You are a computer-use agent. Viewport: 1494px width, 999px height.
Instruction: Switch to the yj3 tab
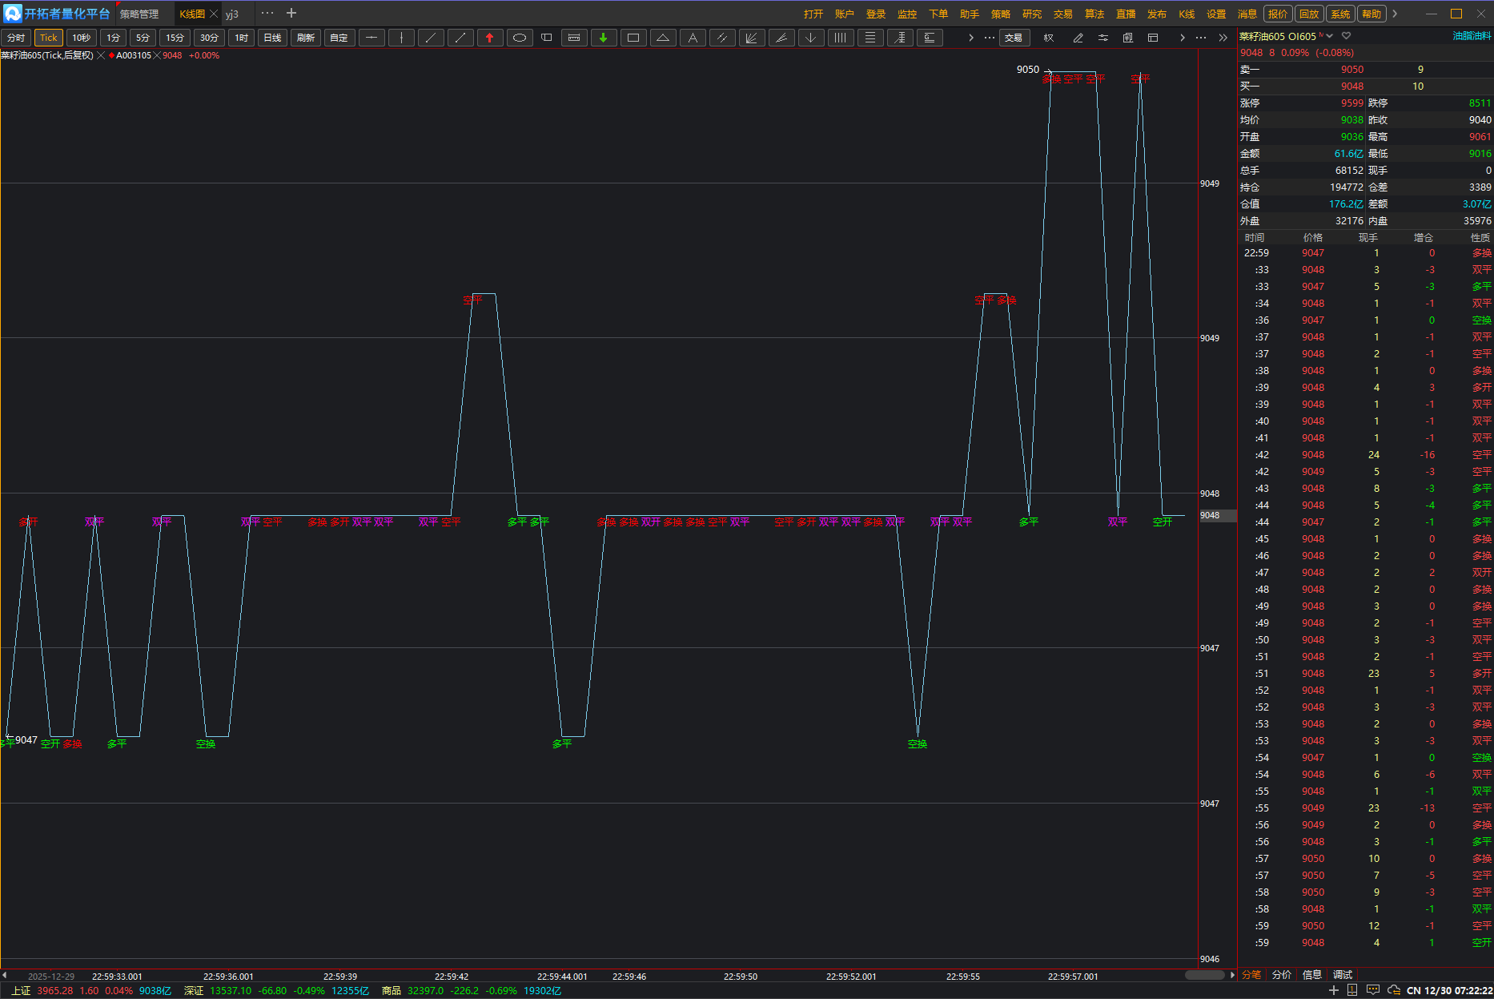tap(232, 14)
